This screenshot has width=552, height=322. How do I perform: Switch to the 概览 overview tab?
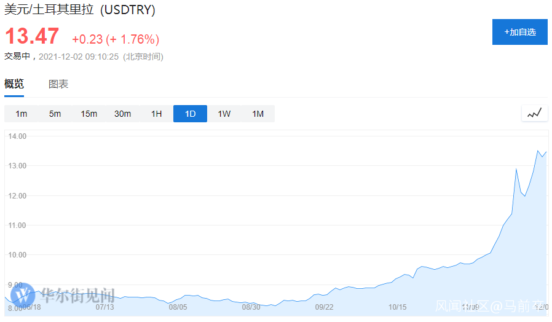click(x=14, y=84)
